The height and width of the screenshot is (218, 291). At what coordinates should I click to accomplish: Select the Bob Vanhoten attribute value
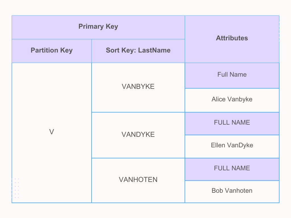tap(232, 191)
